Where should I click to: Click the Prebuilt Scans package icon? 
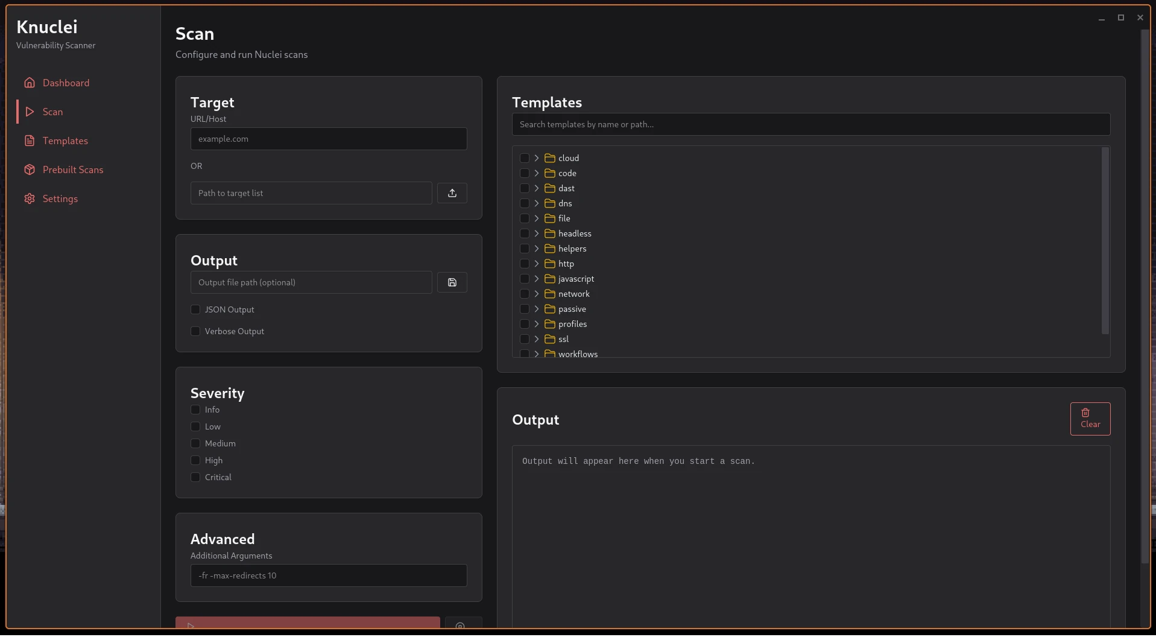(30, 170)
